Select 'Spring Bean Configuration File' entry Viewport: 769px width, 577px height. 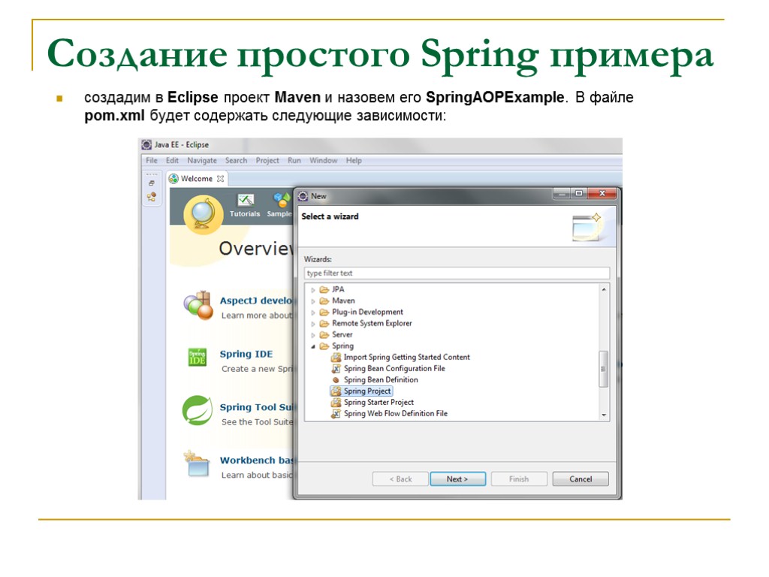pyautogui.click(x=394, y=368)
